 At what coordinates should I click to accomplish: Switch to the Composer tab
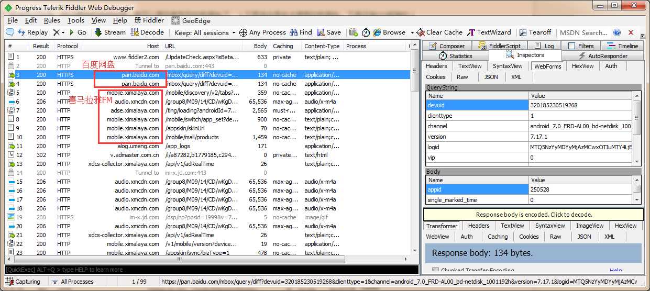point(447,46)
